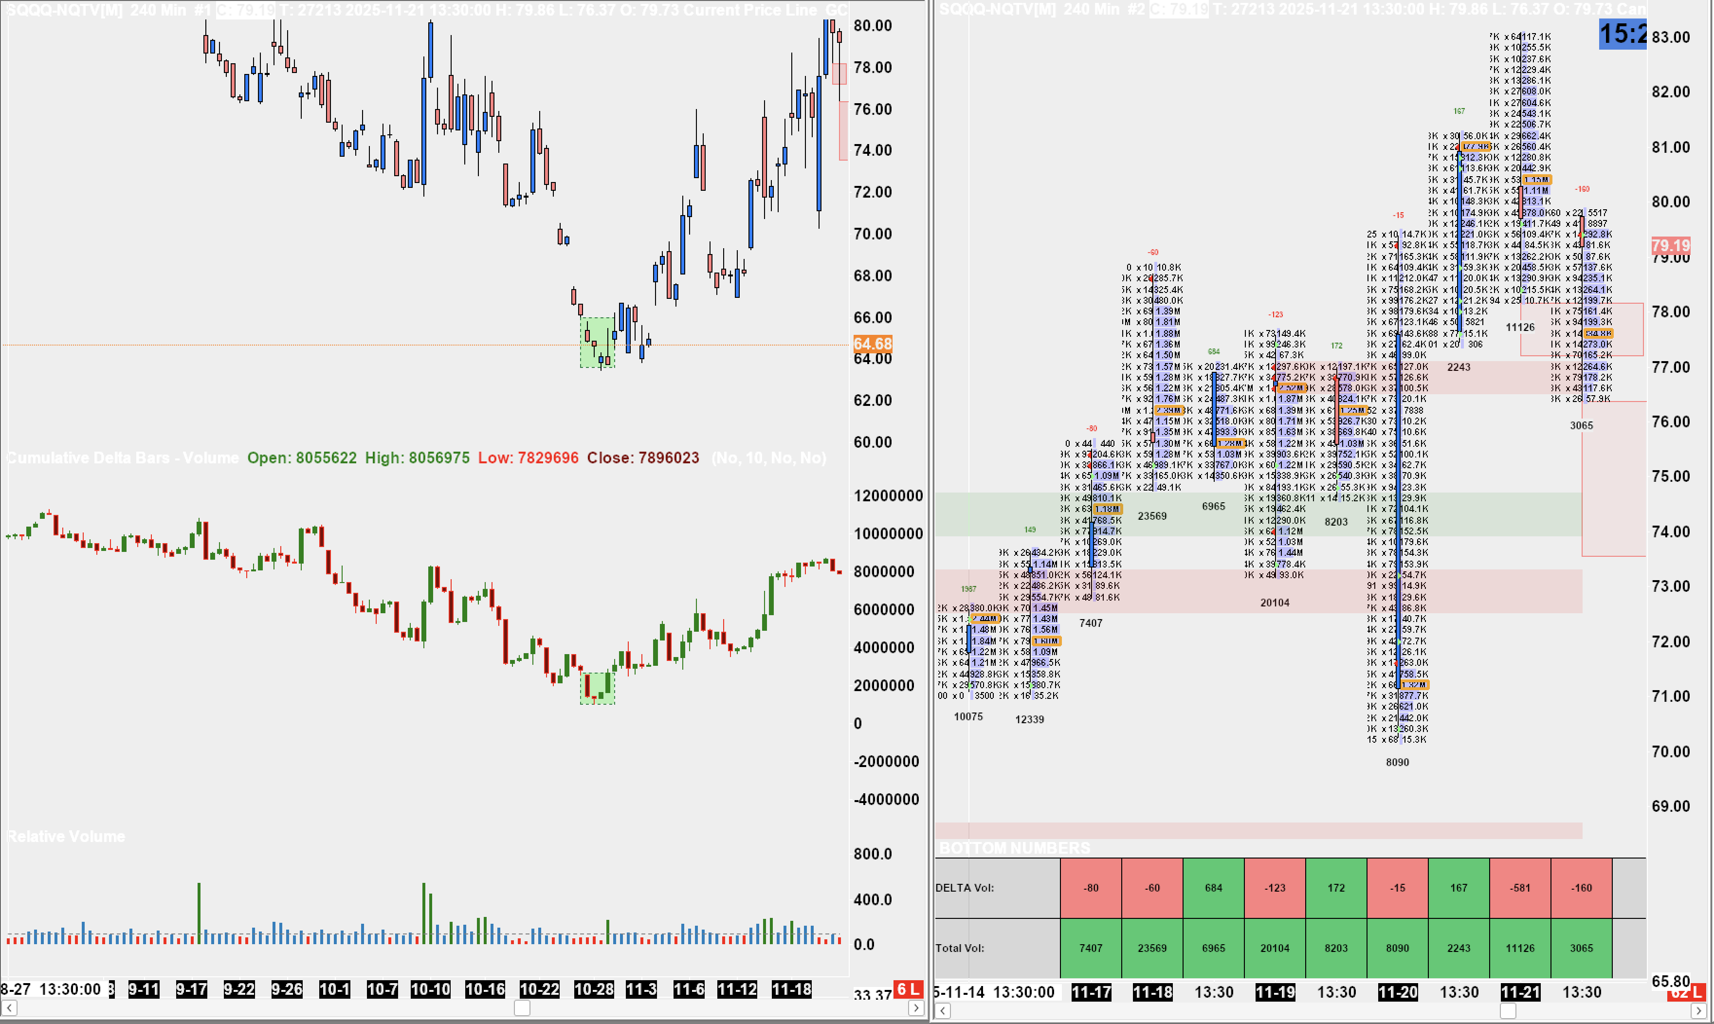Click the BOTTOM NUMBERS heading
This screenshot has width=1714, height=1024.
(x=1014, y=848)
